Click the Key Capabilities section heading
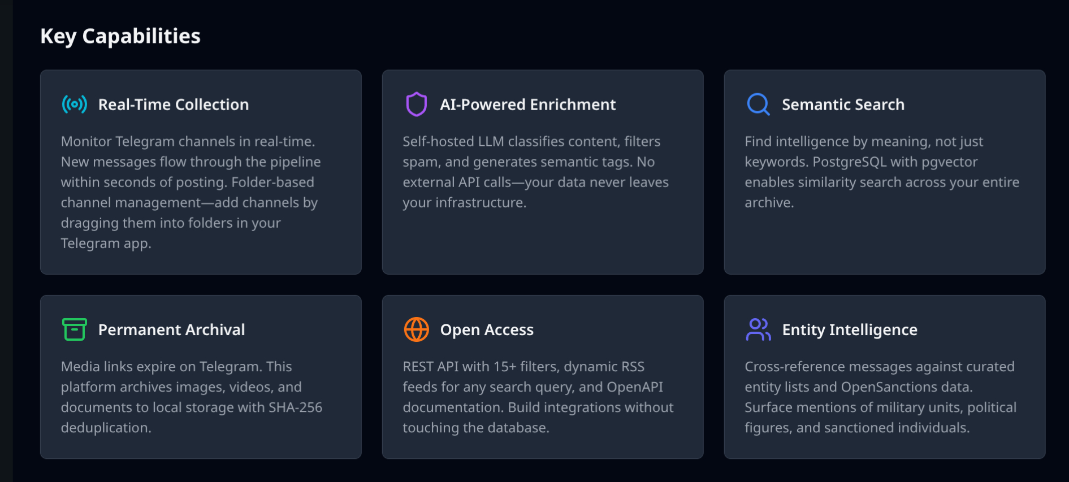 (x=120, y=36)
